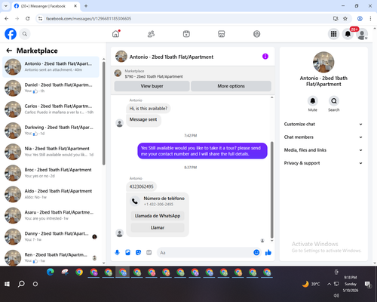
Task: Click More options button
Action: tap(231, 86)
